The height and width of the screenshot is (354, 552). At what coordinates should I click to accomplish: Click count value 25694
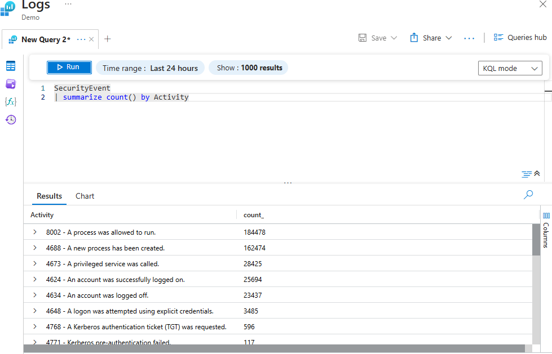pyautogui.click(x=253, y=280)
